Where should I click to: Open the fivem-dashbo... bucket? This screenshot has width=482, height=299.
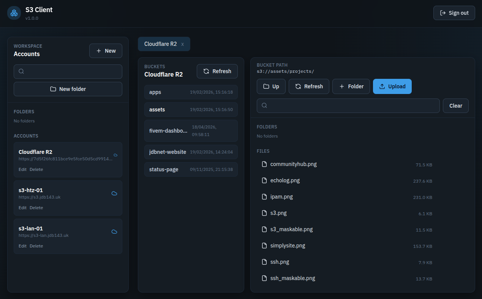coord(191,131)
